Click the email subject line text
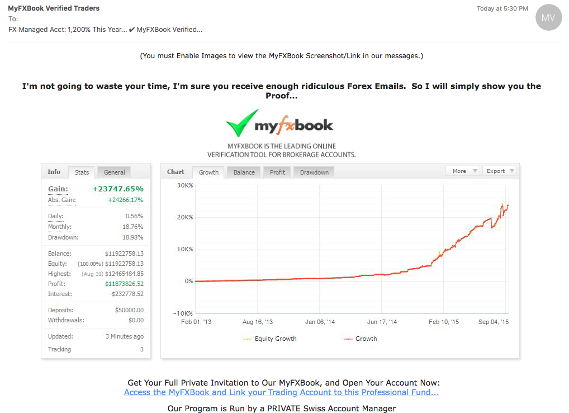This screenshot has width=569, height=413. pos(105,30)
